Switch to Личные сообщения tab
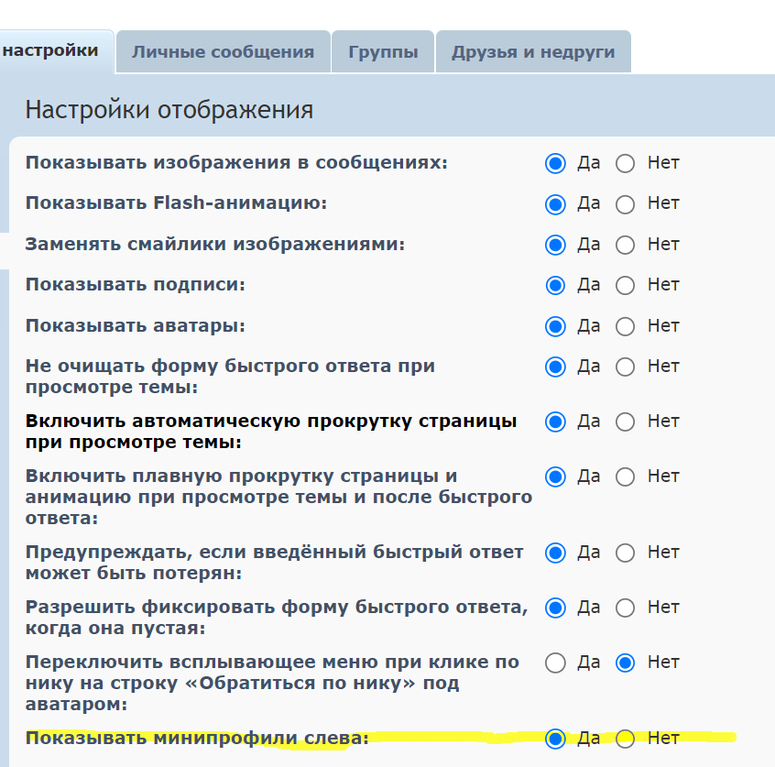775x767 pixels. (223, 52)
